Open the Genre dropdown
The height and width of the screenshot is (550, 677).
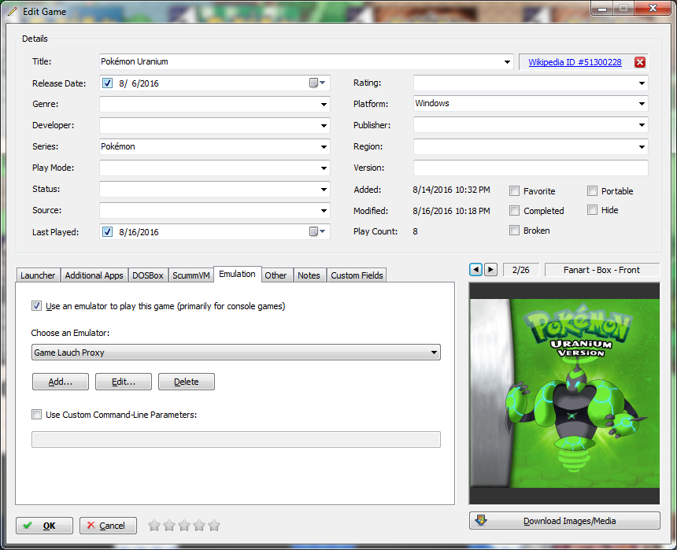coord(324,104)
